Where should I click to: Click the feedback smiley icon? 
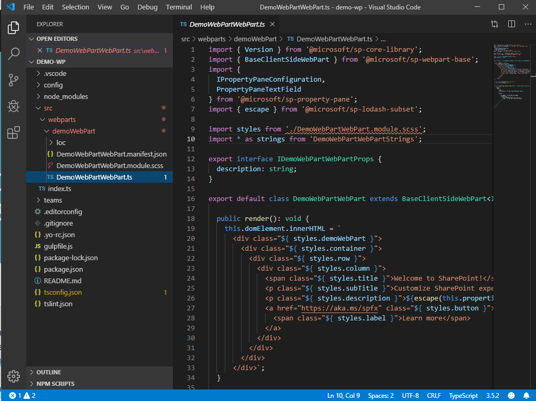511,395
